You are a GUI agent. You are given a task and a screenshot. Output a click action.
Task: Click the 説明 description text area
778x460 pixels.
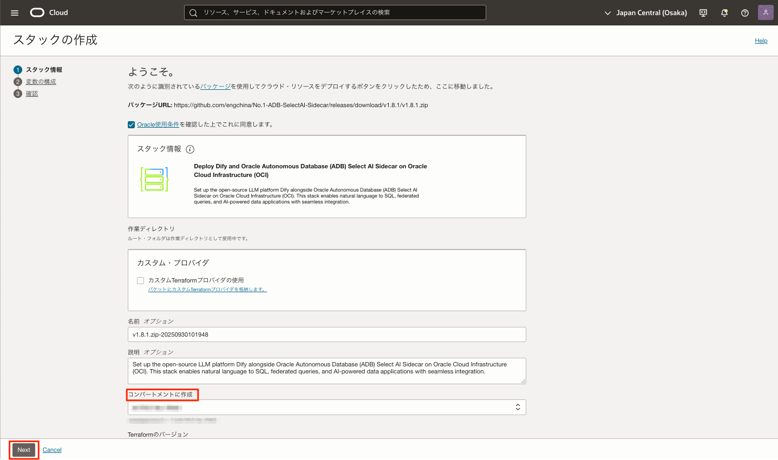coord(327,371)
